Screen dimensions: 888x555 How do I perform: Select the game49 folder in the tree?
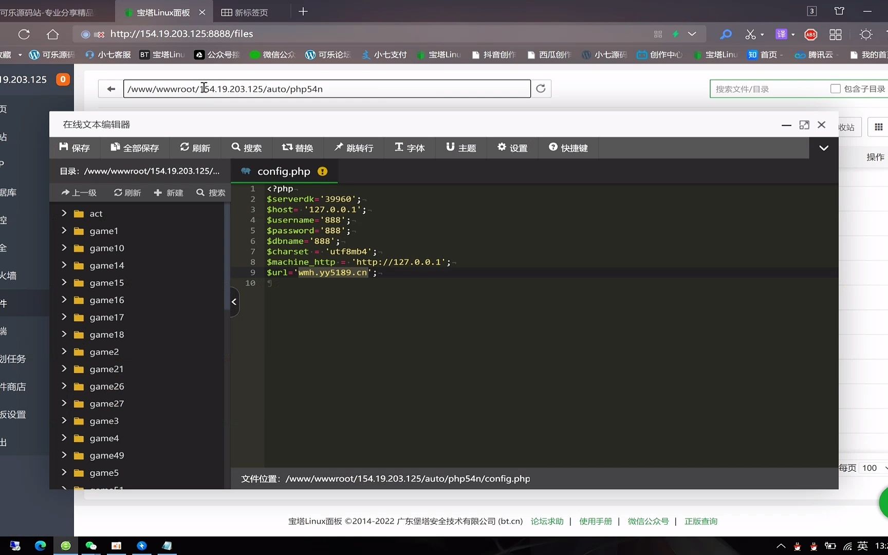(x=107, y=455)
